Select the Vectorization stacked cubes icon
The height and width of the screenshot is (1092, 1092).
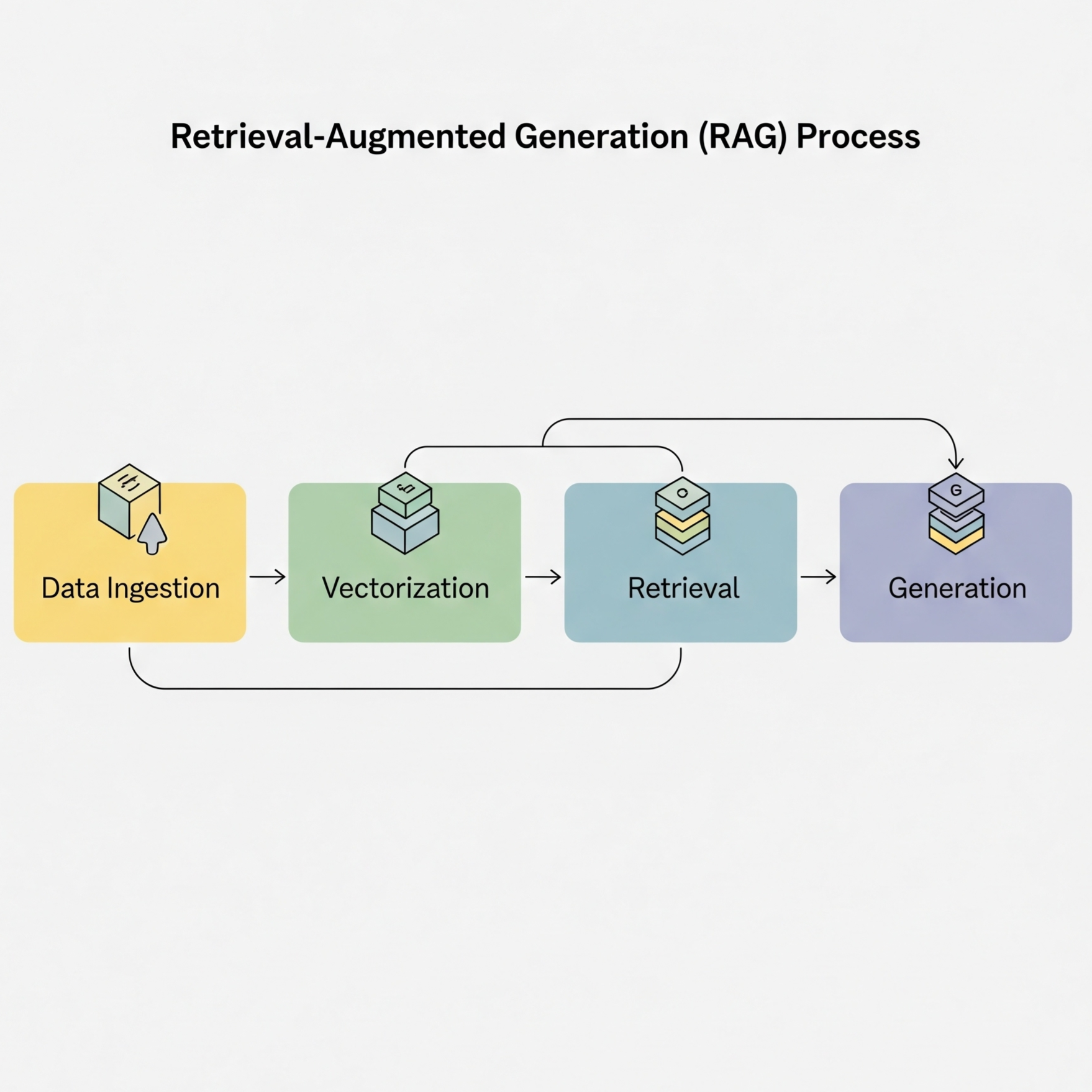pos(405,514)
